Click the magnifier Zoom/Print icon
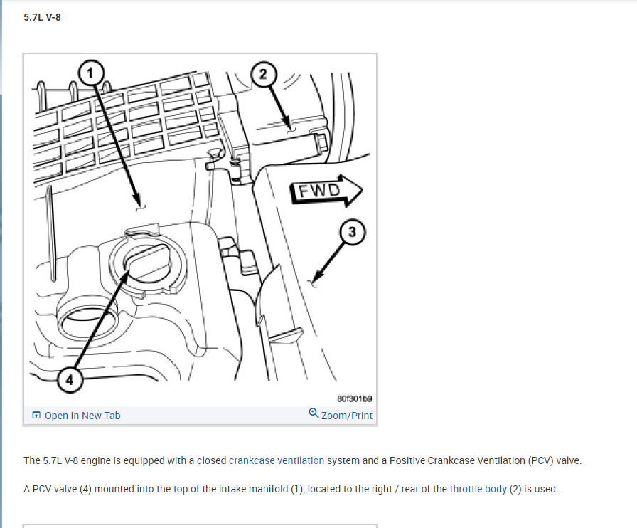637x528 pixels. coord(314,413)
